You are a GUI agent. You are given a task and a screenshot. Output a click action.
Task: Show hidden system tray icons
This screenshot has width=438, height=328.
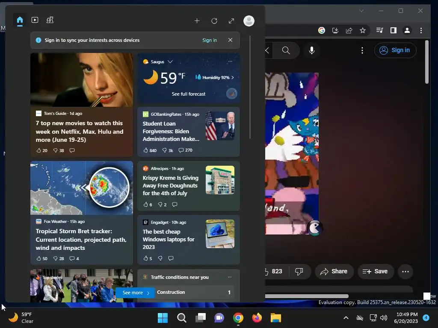346,318
